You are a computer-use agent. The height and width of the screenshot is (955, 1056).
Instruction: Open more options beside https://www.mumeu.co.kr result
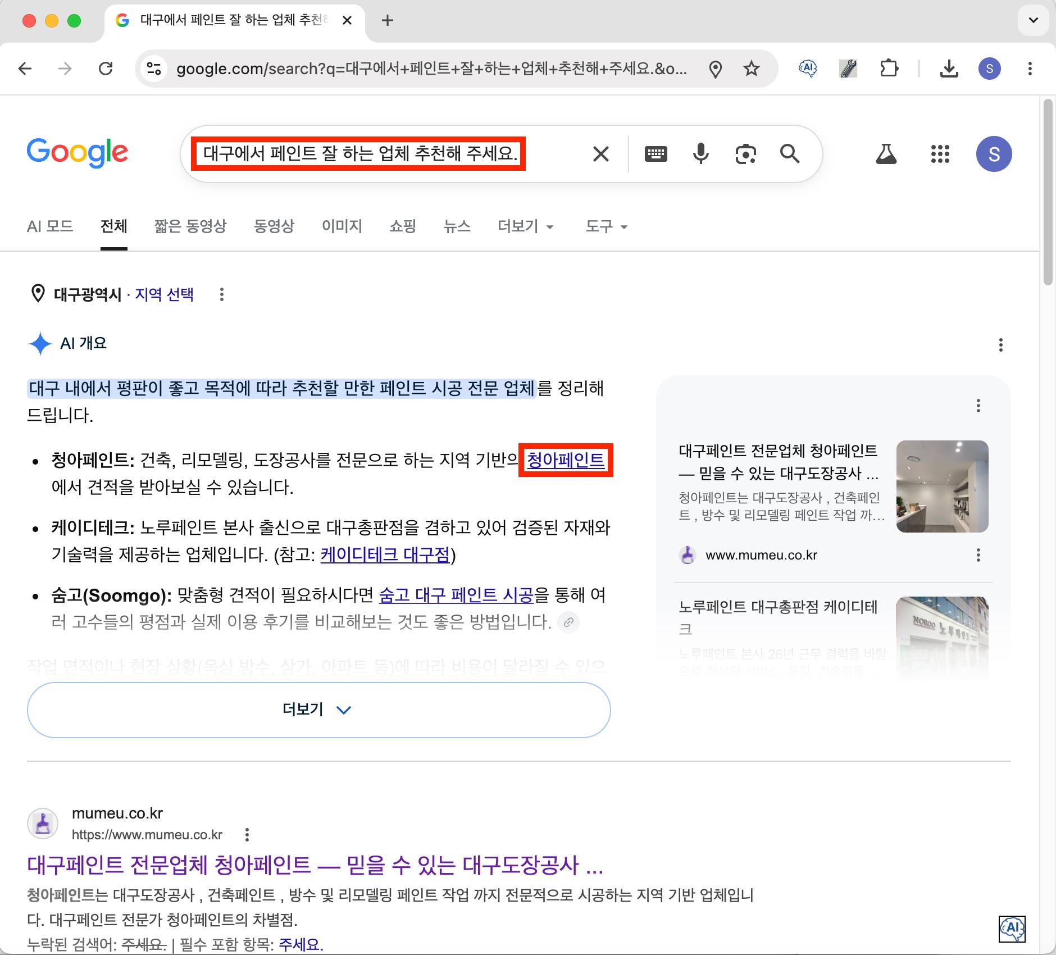click(x=247, y=835)
